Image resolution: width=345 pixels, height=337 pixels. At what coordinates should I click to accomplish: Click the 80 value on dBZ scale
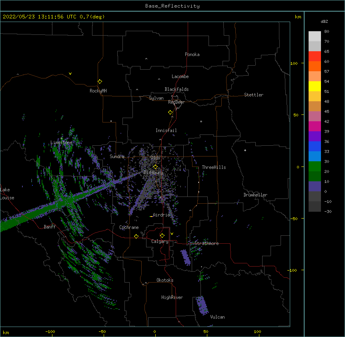[327, 32]
